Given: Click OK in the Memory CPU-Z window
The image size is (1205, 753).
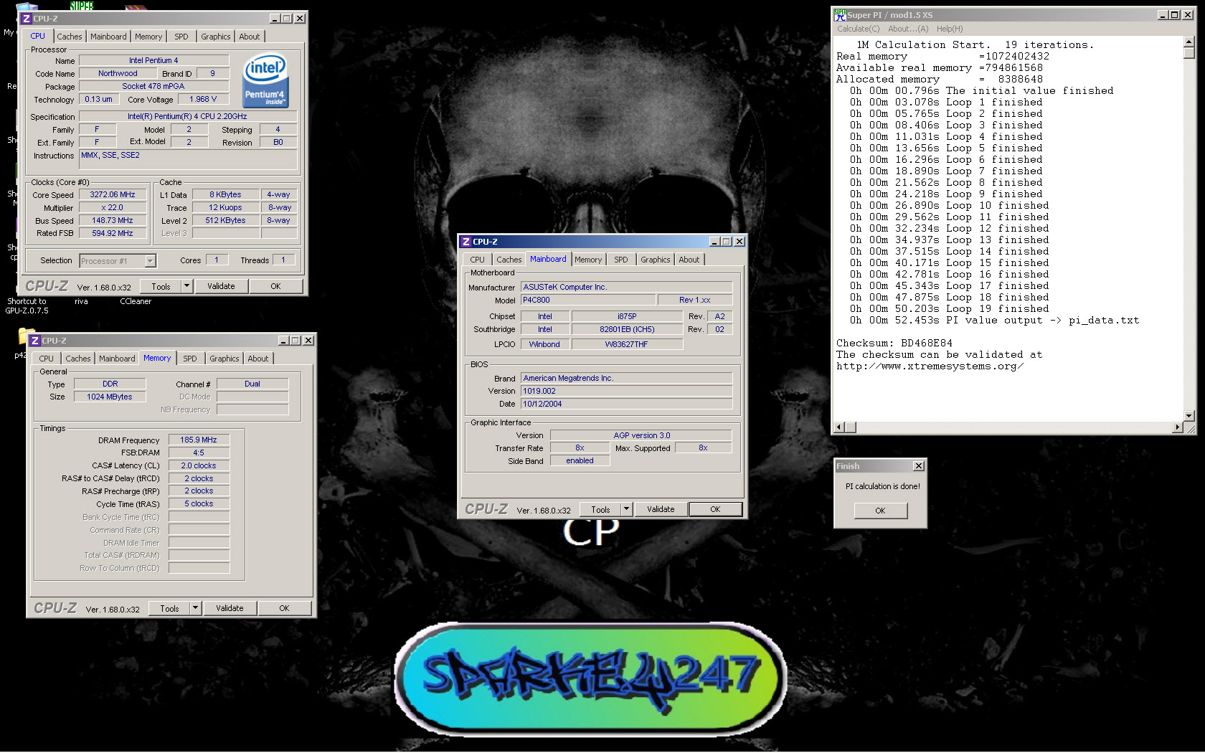Looking at the screenshot, I should (x=284, y=608).
